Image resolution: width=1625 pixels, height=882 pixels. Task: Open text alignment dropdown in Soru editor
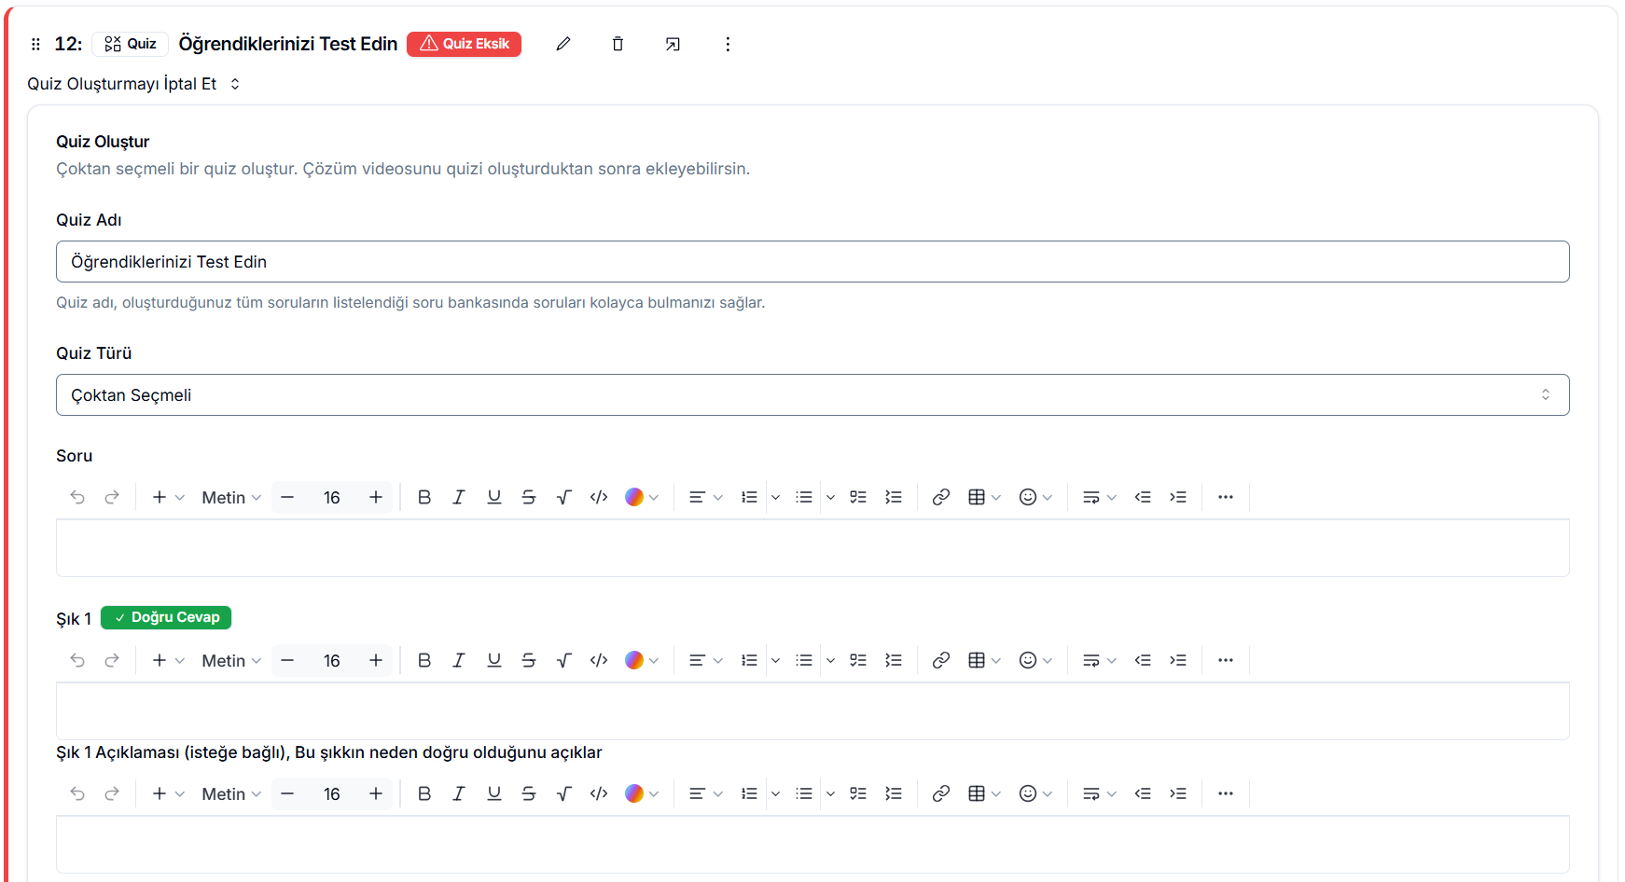705,497
